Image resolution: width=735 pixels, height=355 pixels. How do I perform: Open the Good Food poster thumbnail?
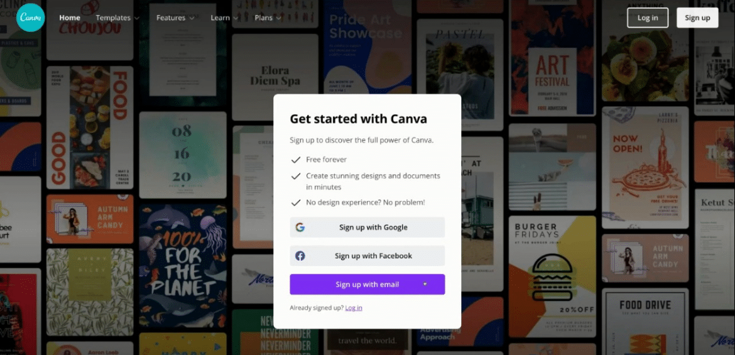90,128
